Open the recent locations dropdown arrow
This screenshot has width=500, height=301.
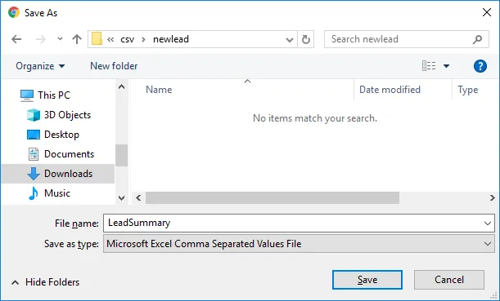click(60, 39)
